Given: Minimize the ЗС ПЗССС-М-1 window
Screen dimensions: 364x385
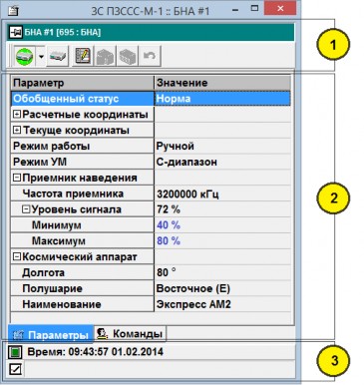Looking at the screenshot, I should click(235, 11).
